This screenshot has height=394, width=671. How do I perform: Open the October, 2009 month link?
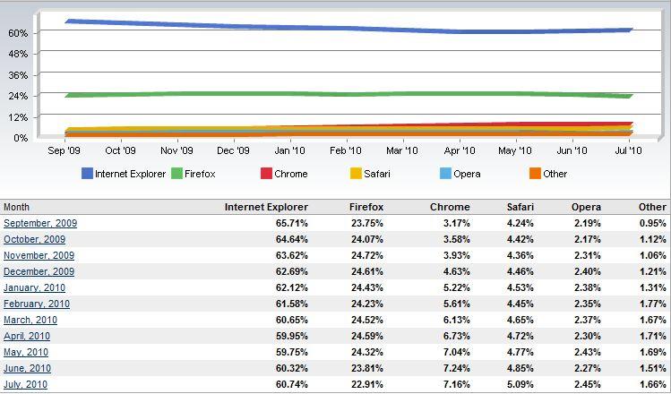click(35, 239)
